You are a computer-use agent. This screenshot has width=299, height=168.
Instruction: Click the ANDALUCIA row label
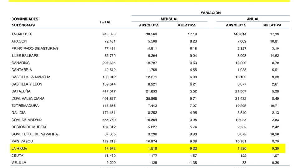[21, 34]
